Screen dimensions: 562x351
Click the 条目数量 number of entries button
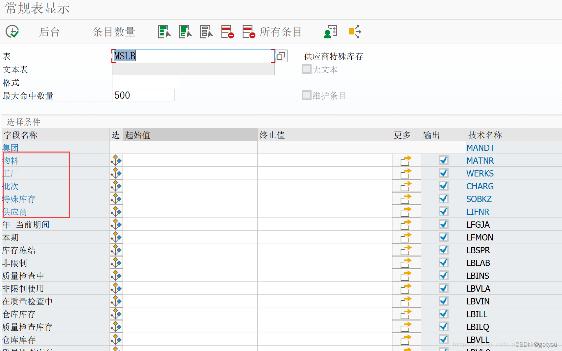tap(114, 32)
